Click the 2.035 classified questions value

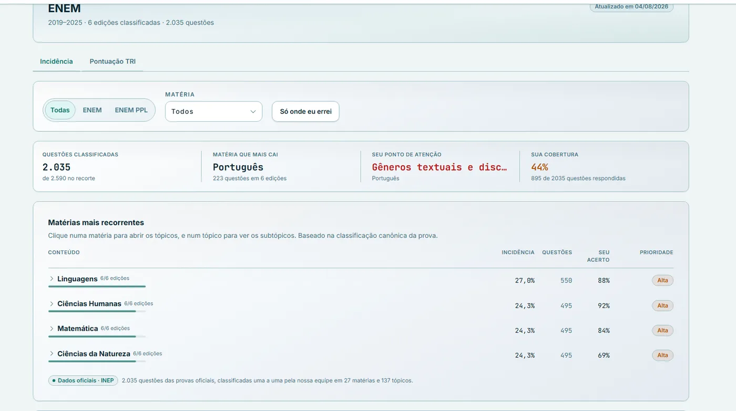coord(56,167)
